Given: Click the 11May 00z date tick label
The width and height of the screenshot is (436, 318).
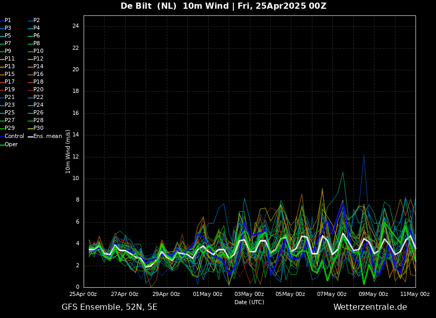Looking at the screenshot, I should [x=414, y=294].
